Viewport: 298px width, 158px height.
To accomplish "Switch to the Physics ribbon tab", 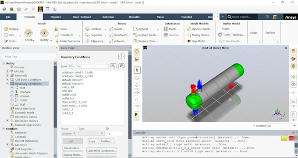I will pos(56,17).
